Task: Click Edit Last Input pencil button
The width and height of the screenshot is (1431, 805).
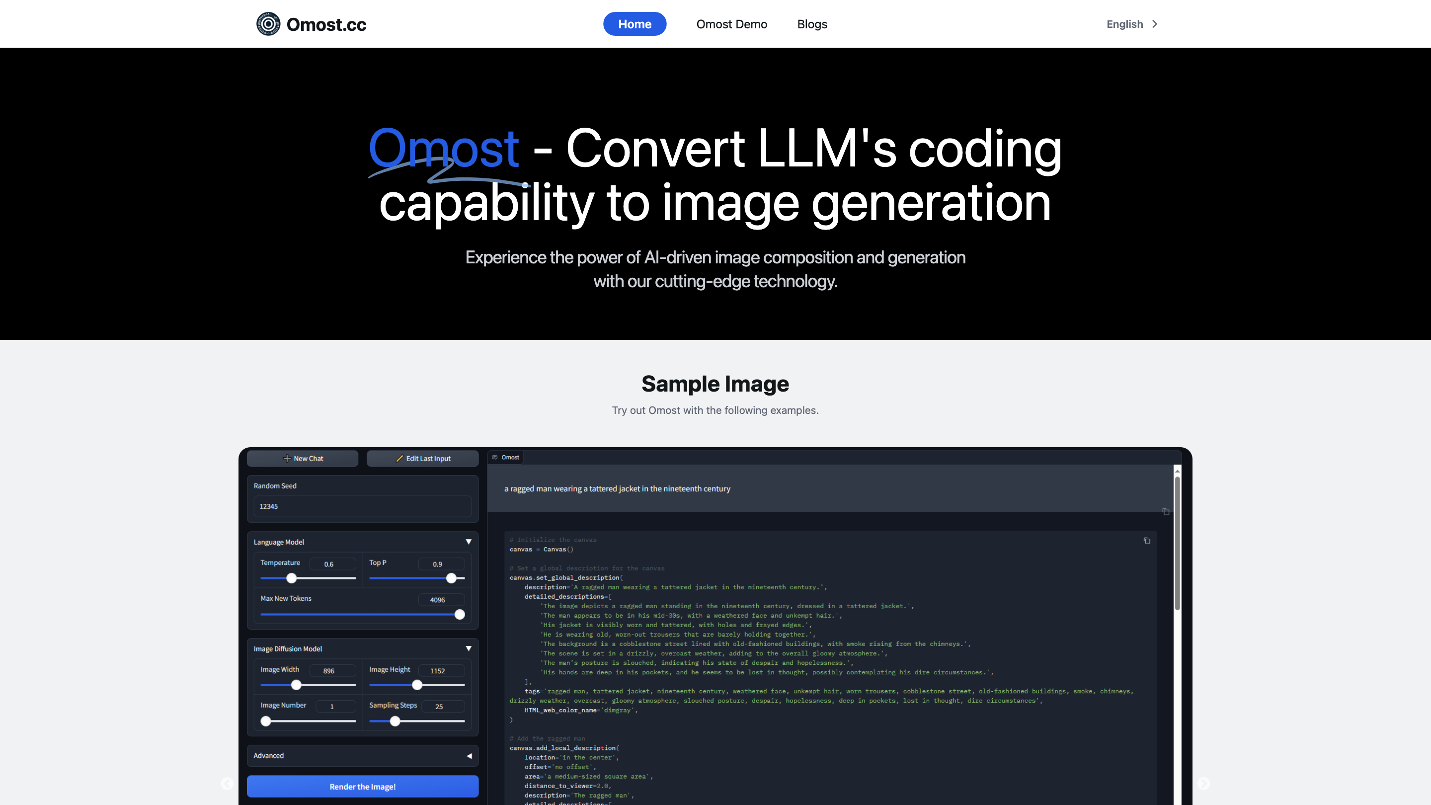Action: coord(423,458)
